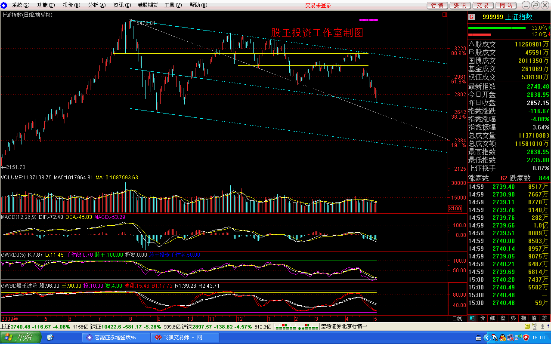
Task: Expand the 日线 period selector
Action: [457, 319]
